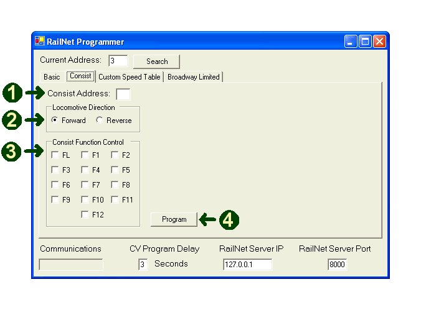The width and height of the screenshot is (421, 310).
Task: Switch to the Basic tab
Action: tap(52, 77)
